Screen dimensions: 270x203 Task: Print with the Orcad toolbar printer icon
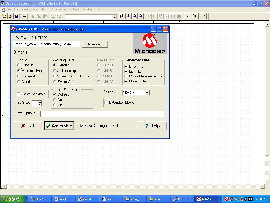25,16
